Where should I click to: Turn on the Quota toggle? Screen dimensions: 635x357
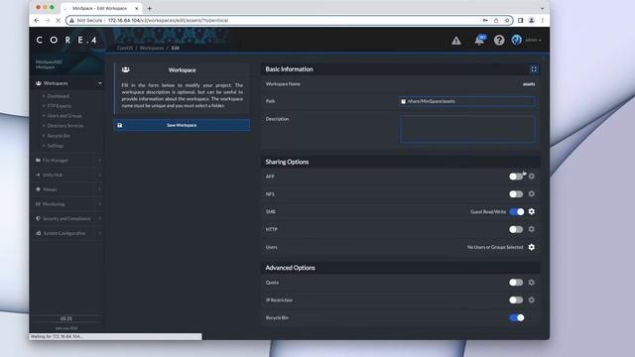516,283
